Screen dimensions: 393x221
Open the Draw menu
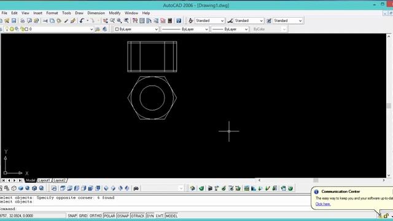79,13
